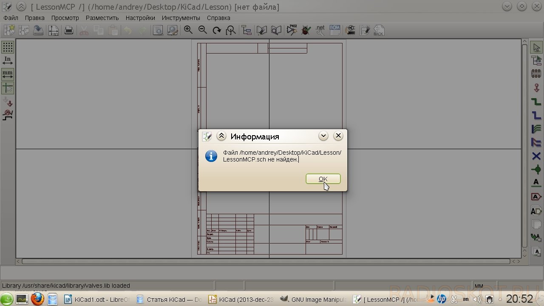The height and width of the screenshot is (306, 544).
Task: Select the bus-to-bus entry tool
Action: tap(536, 143)
